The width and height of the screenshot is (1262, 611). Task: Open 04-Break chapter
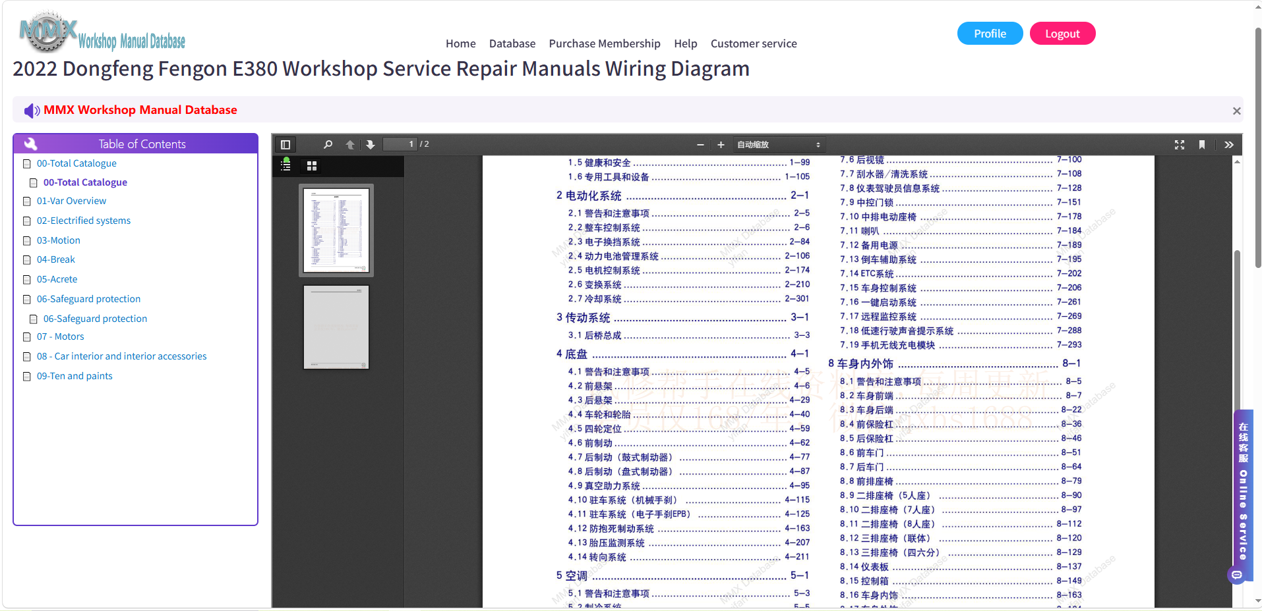click(56, 259)
